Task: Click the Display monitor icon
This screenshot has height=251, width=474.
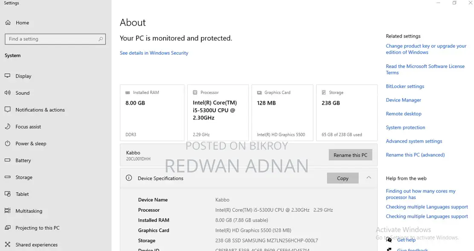Action: point(8,76)
